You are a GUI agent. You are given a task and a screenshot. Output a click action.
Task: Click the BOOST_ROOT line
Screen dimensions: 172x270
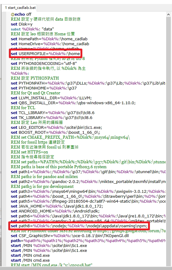(x=55, y=133)
